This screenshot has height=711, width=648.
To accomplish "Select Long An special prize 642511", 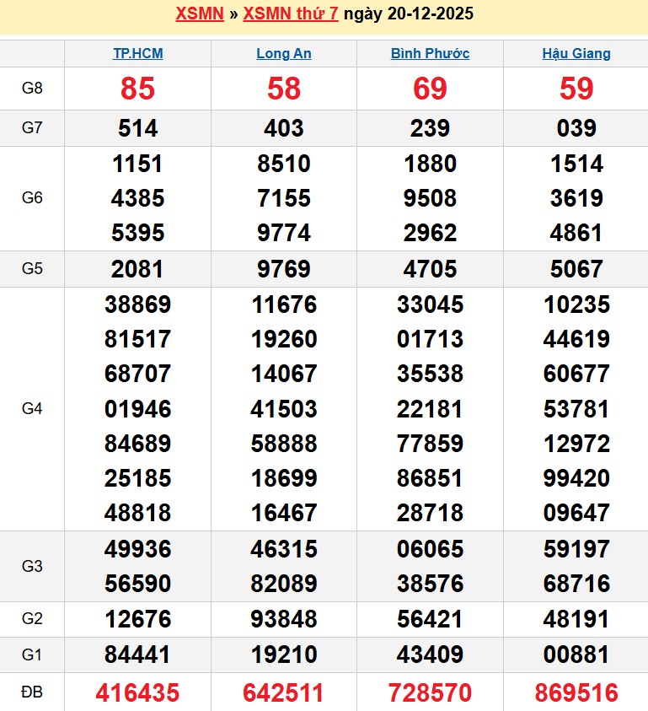I will click(x=284, y=693).
